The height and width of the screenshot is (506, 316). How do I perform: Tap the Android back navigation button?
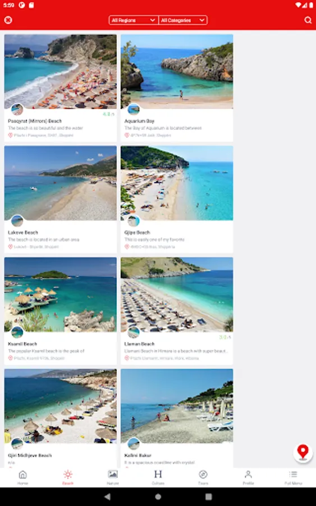coord(108,496)
